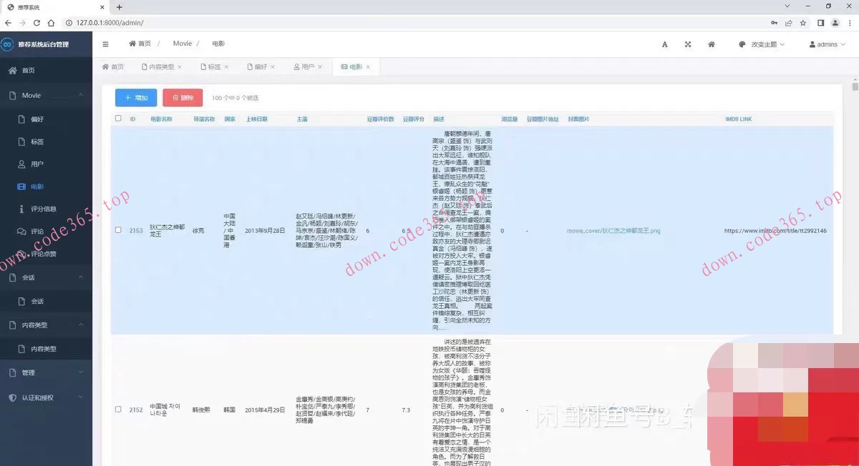The image size is (859, 466).
Task: Click date cell 2015年4月29日
Action: click(265, 410)
